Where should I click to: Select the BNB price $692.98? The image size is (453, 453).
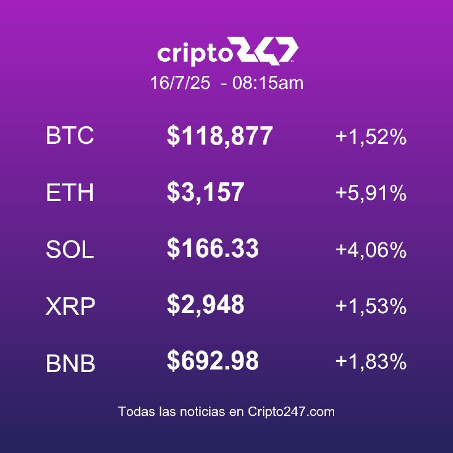click(213, 361)
